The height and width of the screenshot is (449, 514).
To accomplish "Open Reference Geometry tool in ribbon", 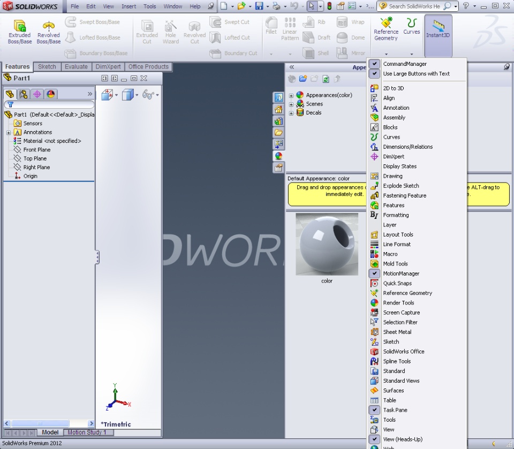I will pos(386,29).
